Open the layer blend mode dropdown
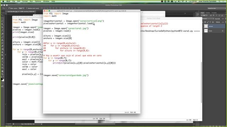Image resolution: width=227 pixels, height=127 pixels. click(x=208, y=19)
